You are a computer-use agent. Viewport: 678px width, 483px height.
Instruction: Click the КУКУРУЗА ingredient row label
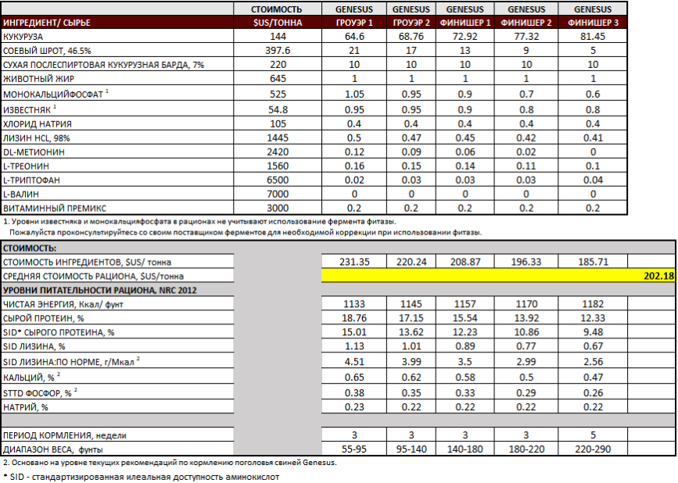pyautogui.click(x=23, y=37)
